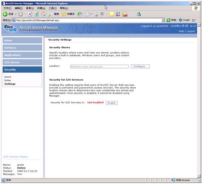
Task: Click the Help link in header
Action: point(181,31)
